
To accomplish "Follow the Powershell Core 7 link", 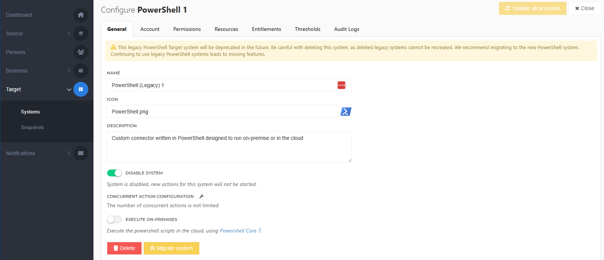I will click(240, 231).
